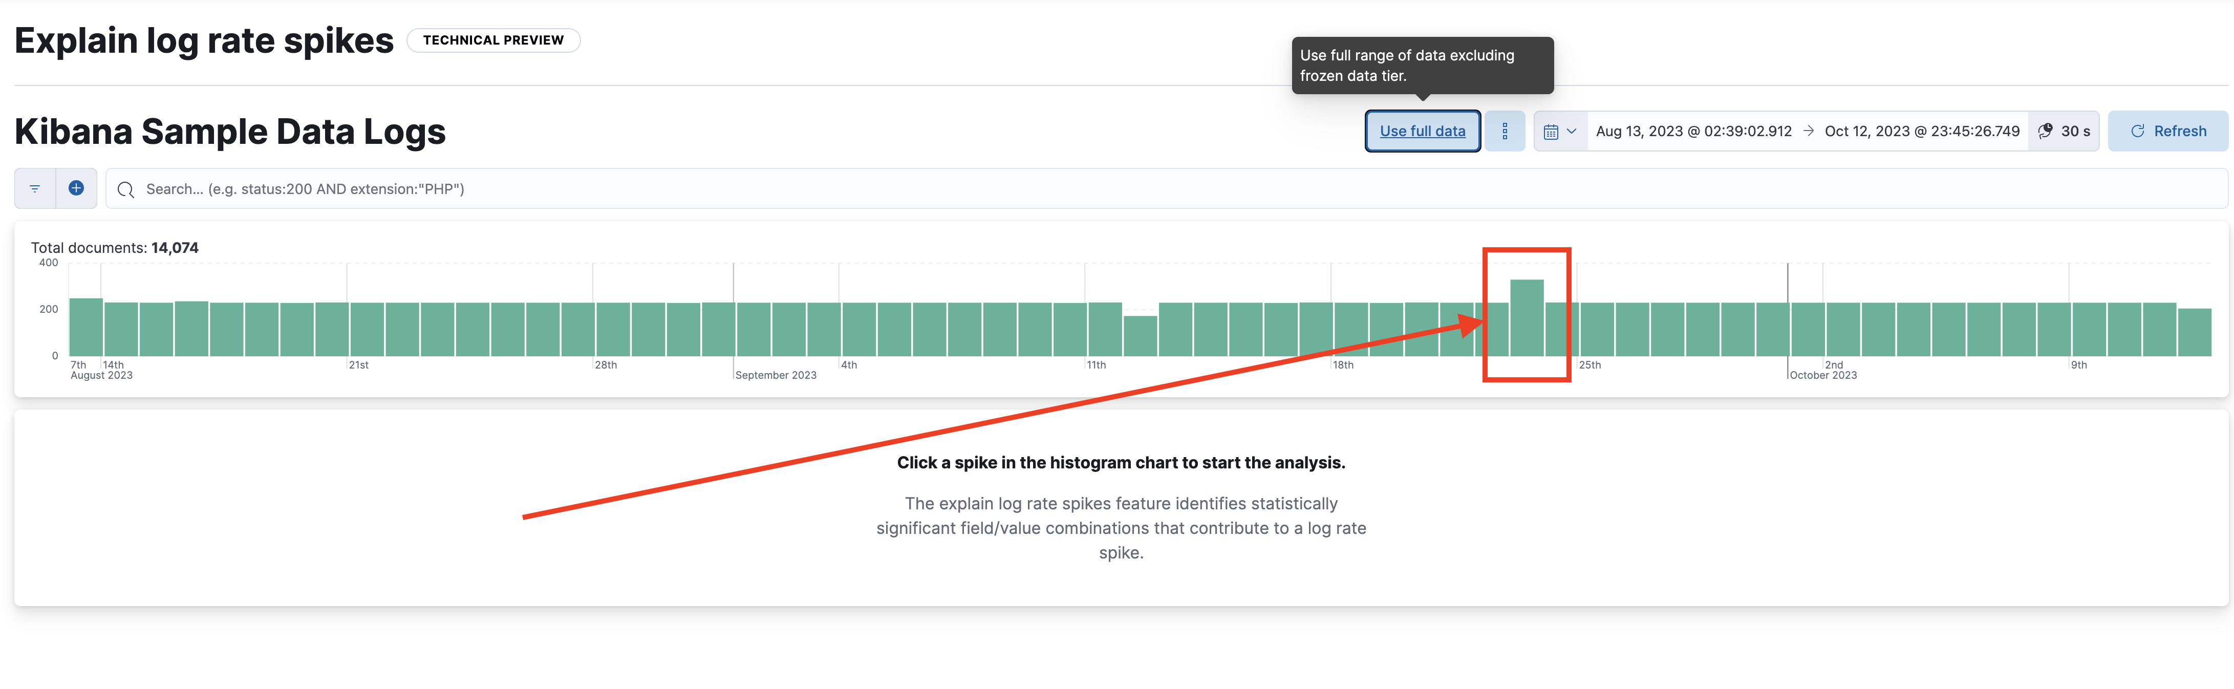This screenshot has height=689, width=2234.
Task: Open the vertical dots options menu
Action: click(1505, 131)
